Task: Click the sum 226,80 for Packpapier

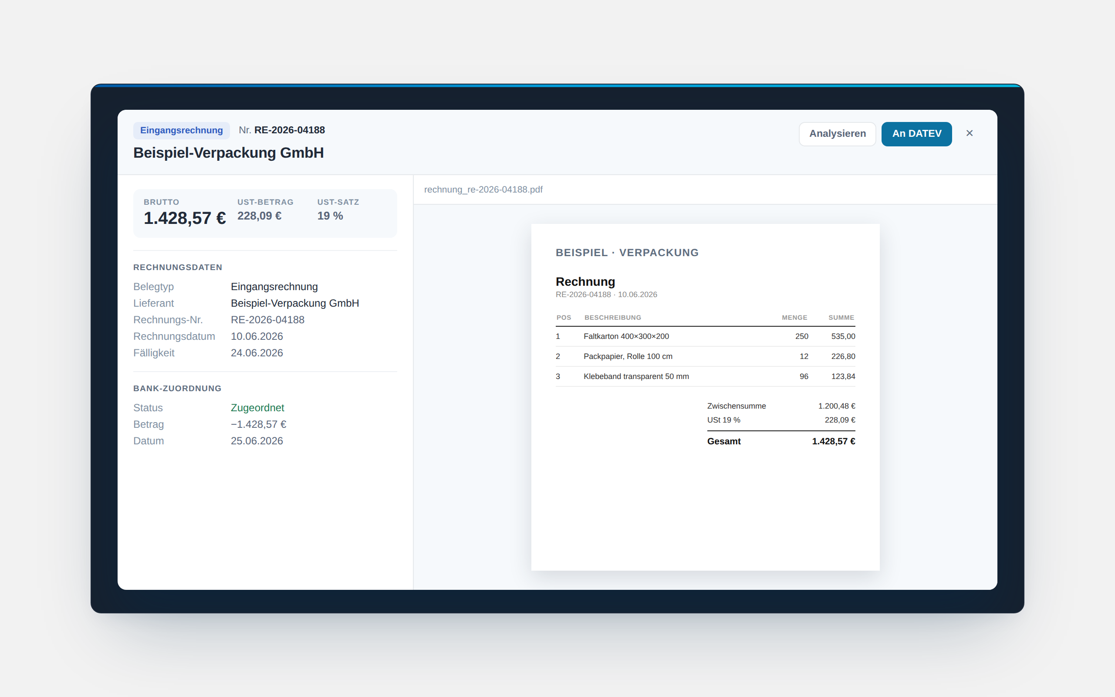Action: [843, 356]
